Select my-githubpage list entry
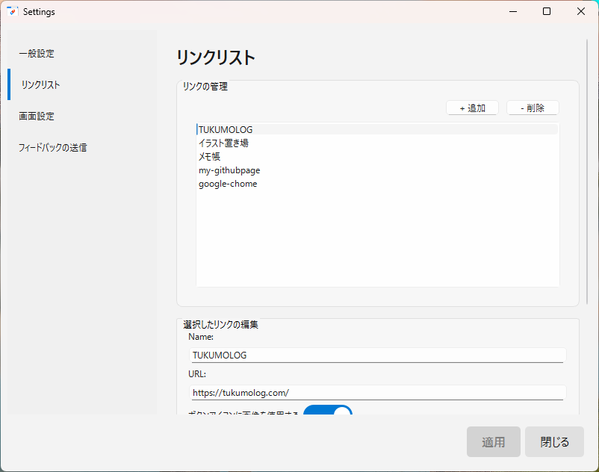The height and width of the screenshot is (472, 599). [x=377, y=170]
